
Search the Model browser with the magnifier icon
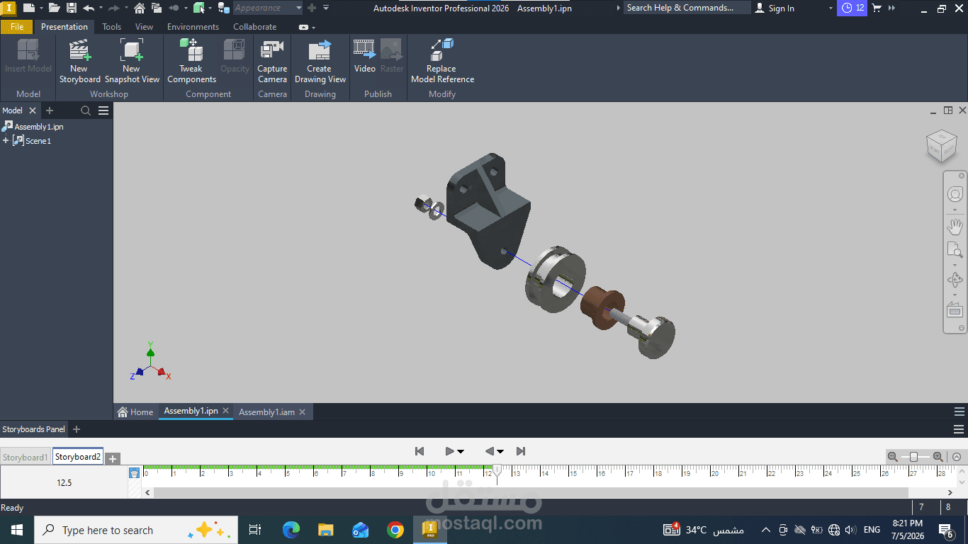pos(86,110)
